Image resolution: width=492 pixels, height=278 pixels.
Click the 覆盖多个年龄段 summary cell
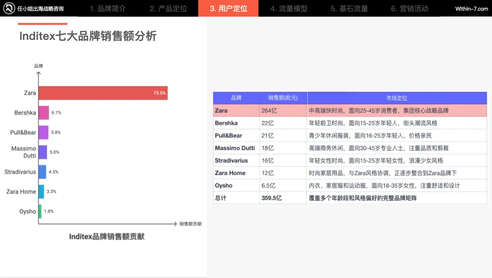tap(397, 198)
